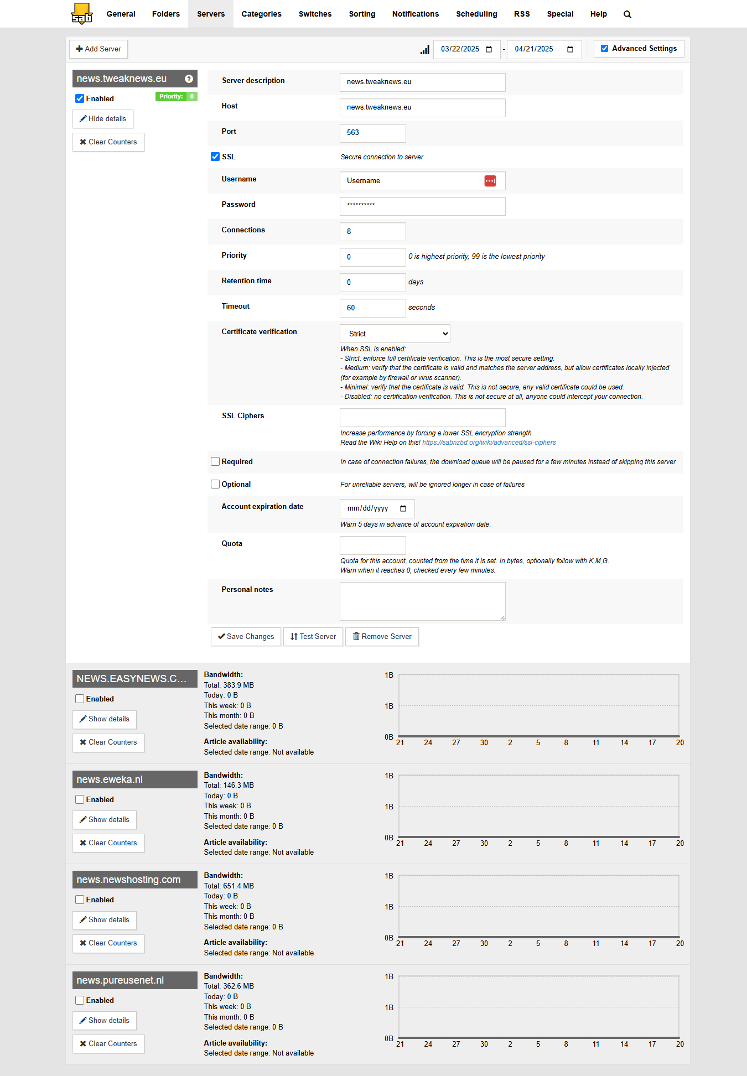Screen dimensions: 747x1076
Task: Click the bandwidth graph bars icon
Action: (x=424, y=50)
